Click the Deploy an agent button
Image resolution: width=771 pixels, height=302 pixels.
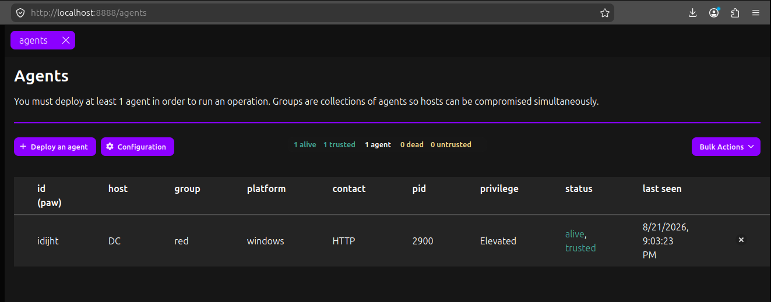[x=55, y=147]
